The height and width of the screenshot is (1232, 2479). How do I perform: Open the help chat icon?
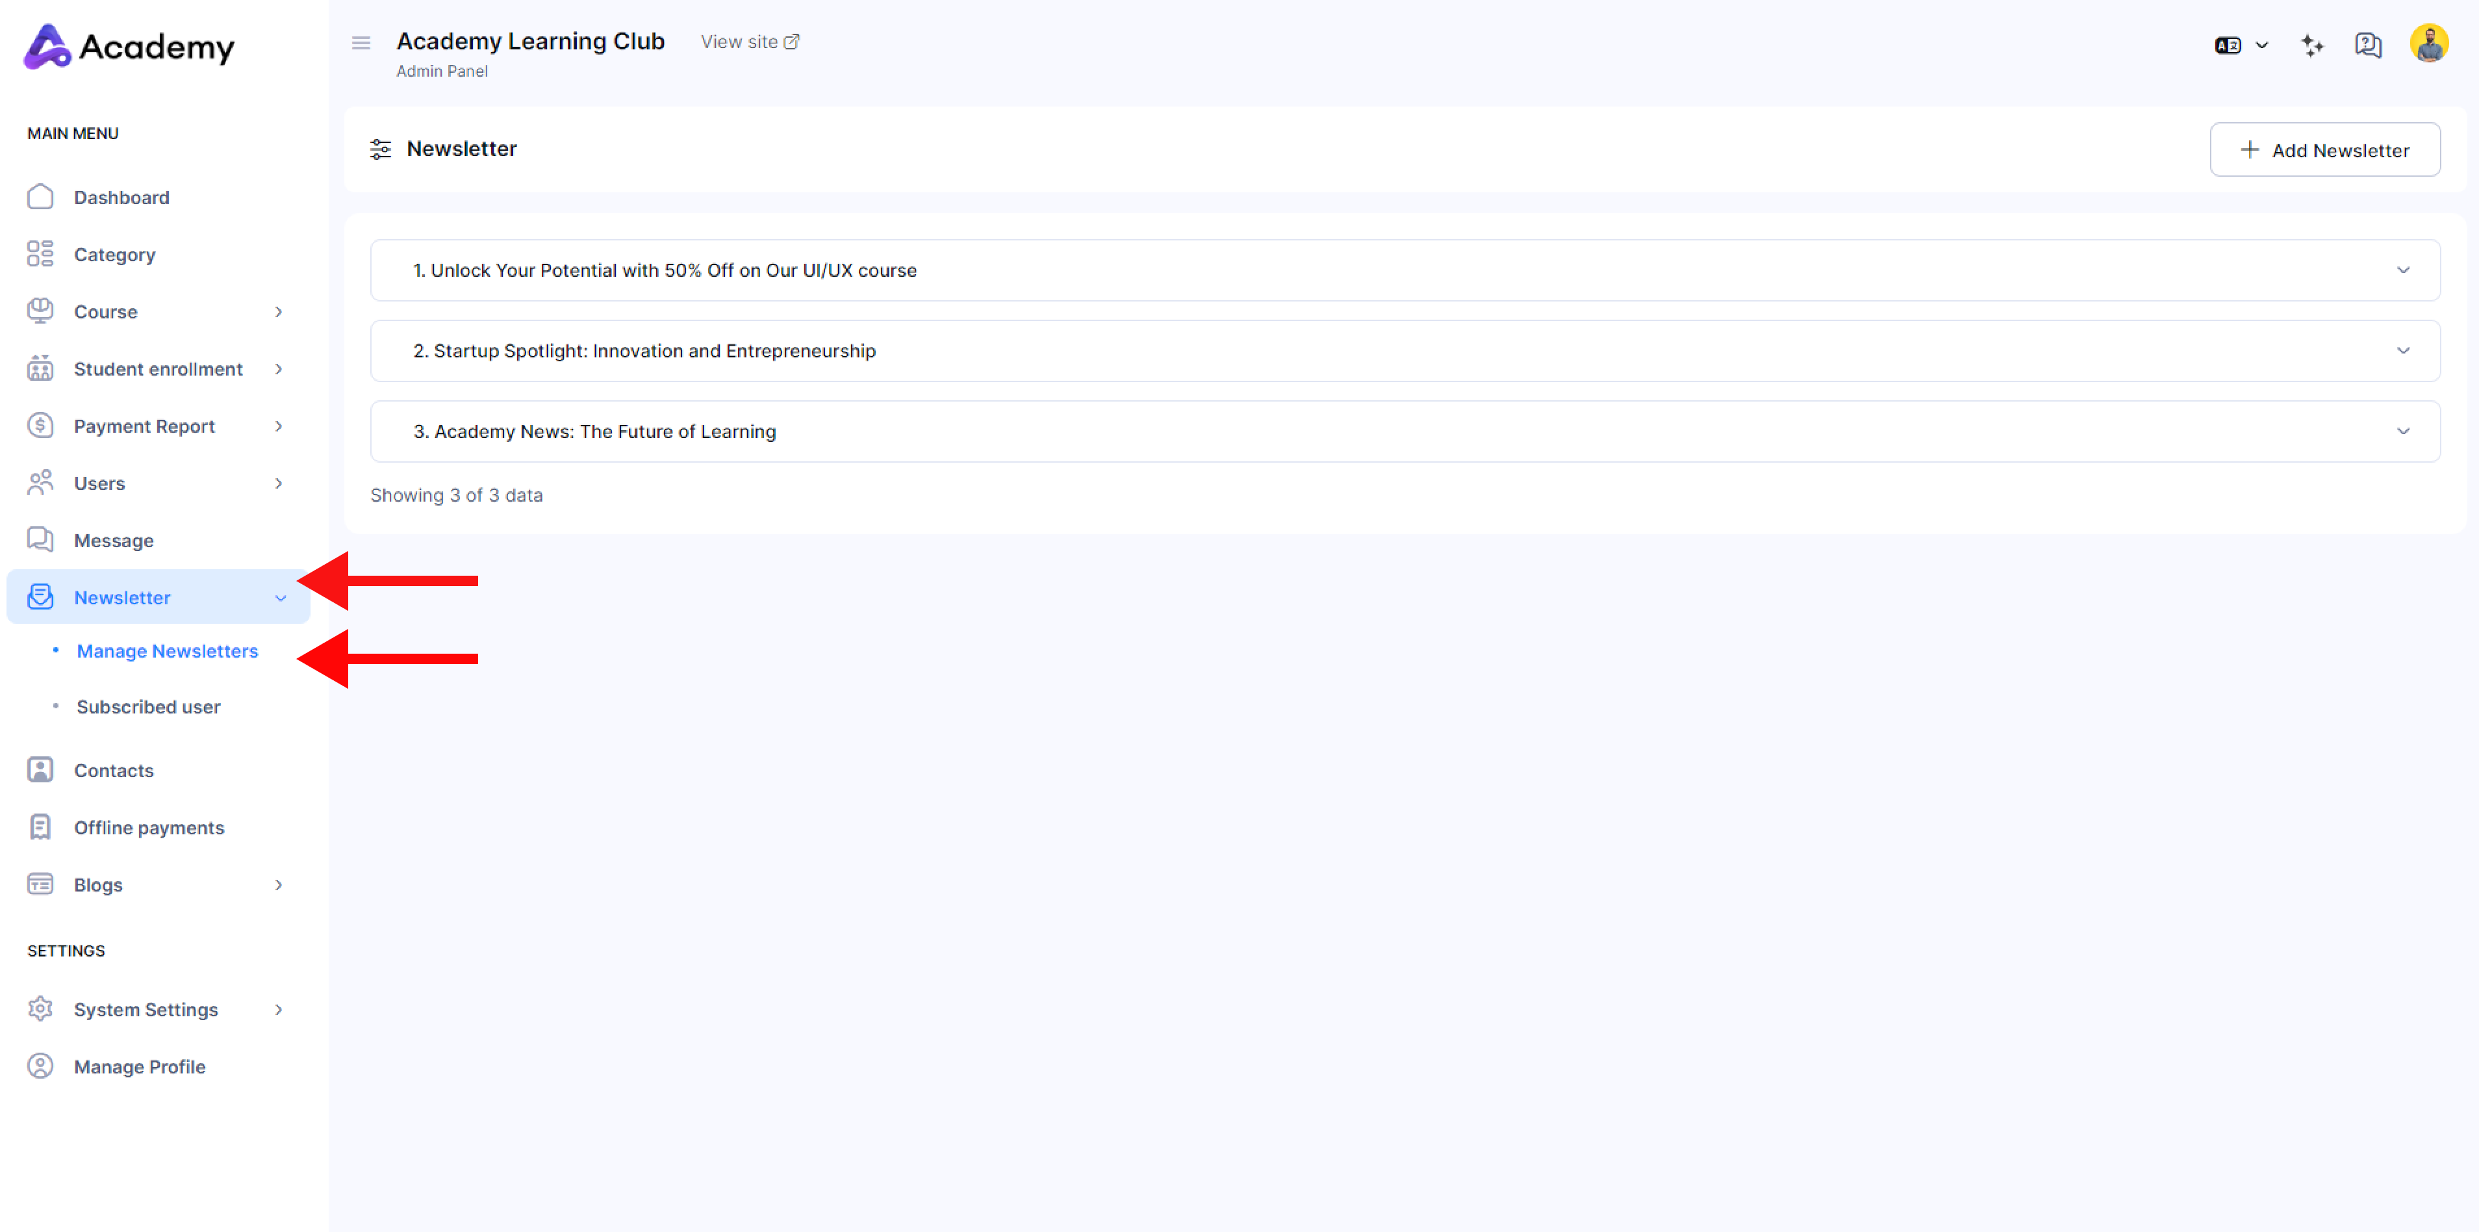pos(2367,45)
